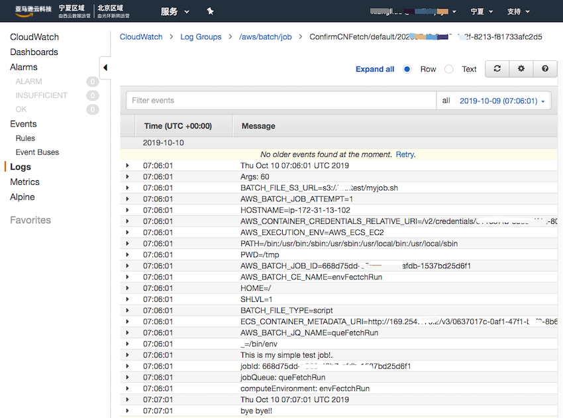Go to /aws/batch/job breadcrumb link
This screenshot has width=563, height=418.
(x=266, y=37)
